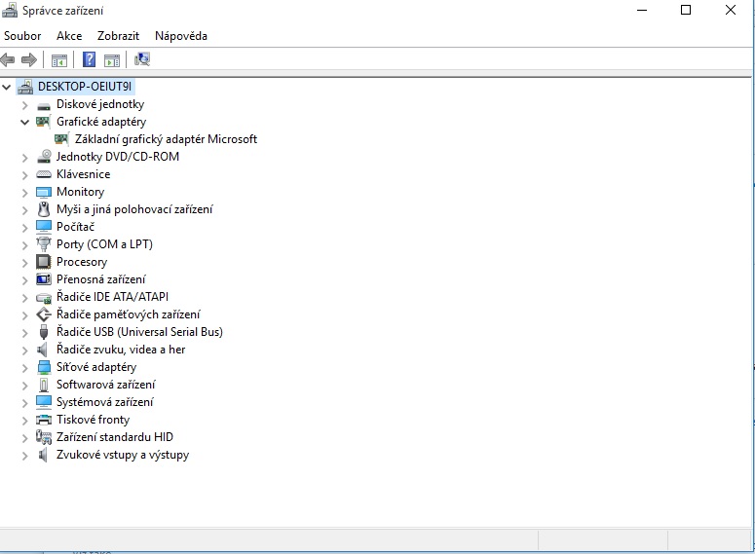This screenshot has height=554, width=755.
Task: Click the Softwarová zařízení icon
Action: tap(44, 385)
